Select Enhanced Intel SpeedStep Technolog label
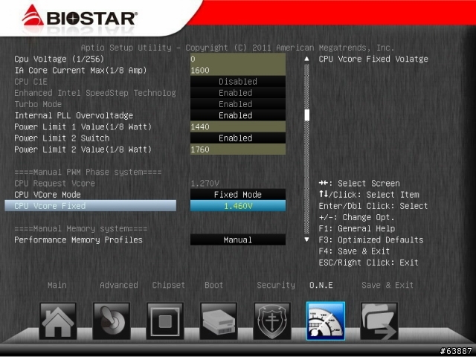Image resolution: width=476 pixels, height=357 pixels. [95, 93]
